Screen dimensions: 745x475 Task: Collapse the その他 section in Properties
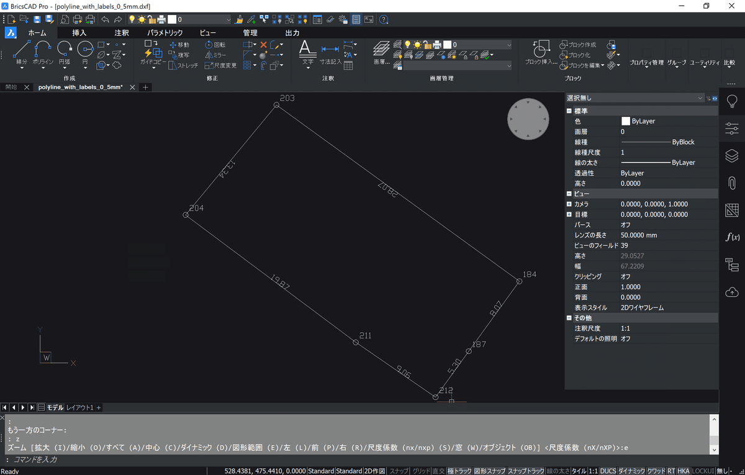569,318
